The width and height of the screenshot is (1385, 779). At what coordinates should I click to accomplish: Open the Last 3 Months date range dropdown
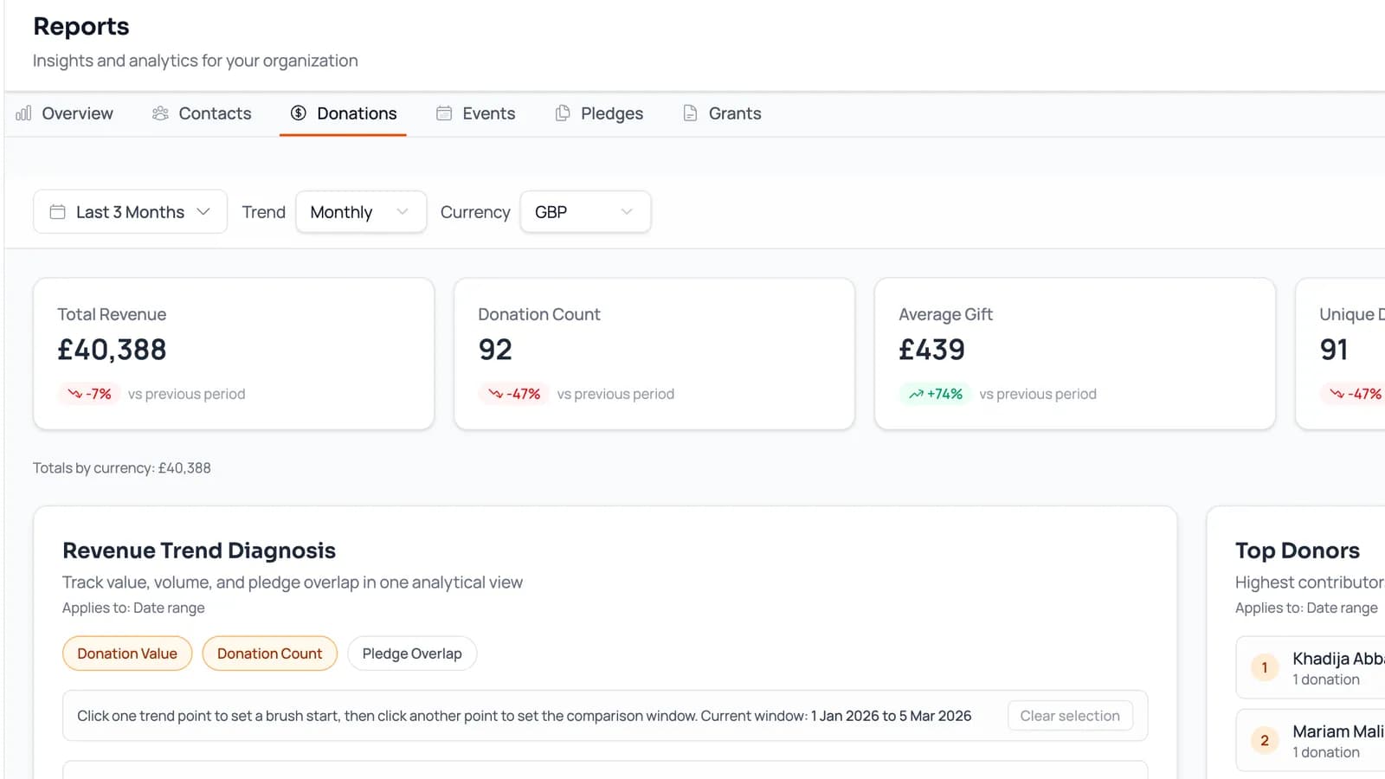(x=130, y=211)
